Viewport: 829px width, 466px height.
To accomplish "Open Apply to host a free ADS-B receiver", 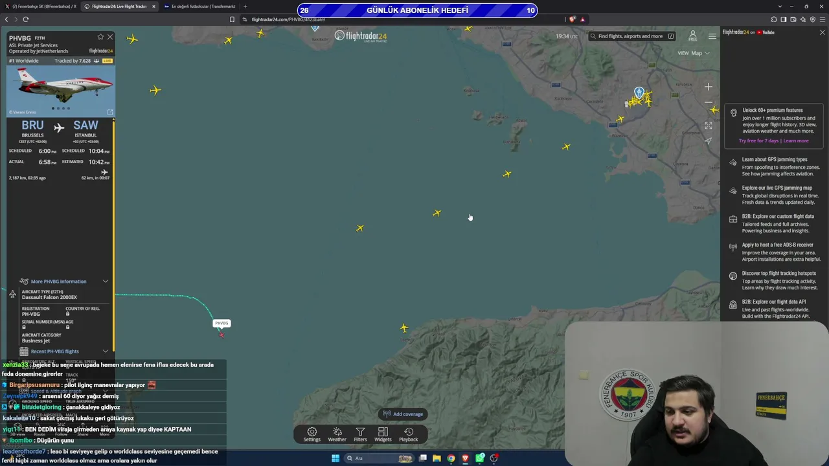I will pos(774,252).
